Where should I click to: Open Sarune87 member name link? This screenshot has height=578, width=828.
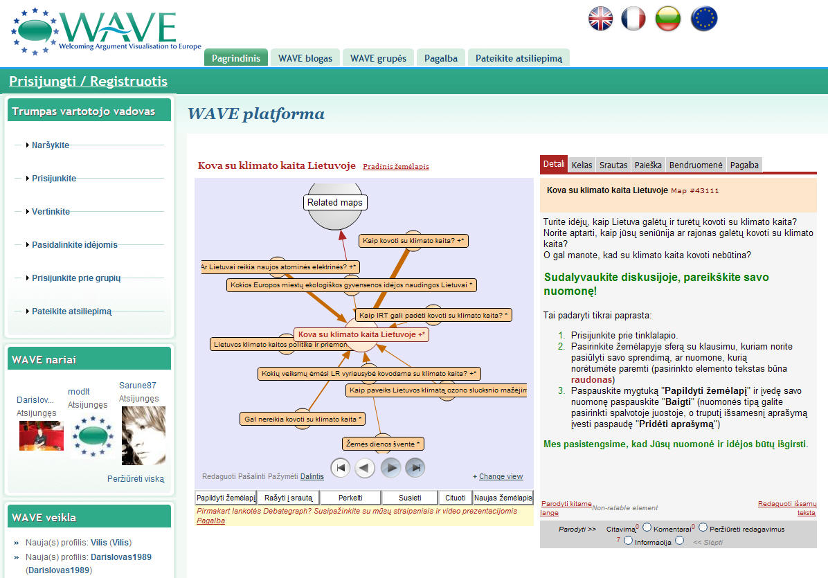pos(137,386)
